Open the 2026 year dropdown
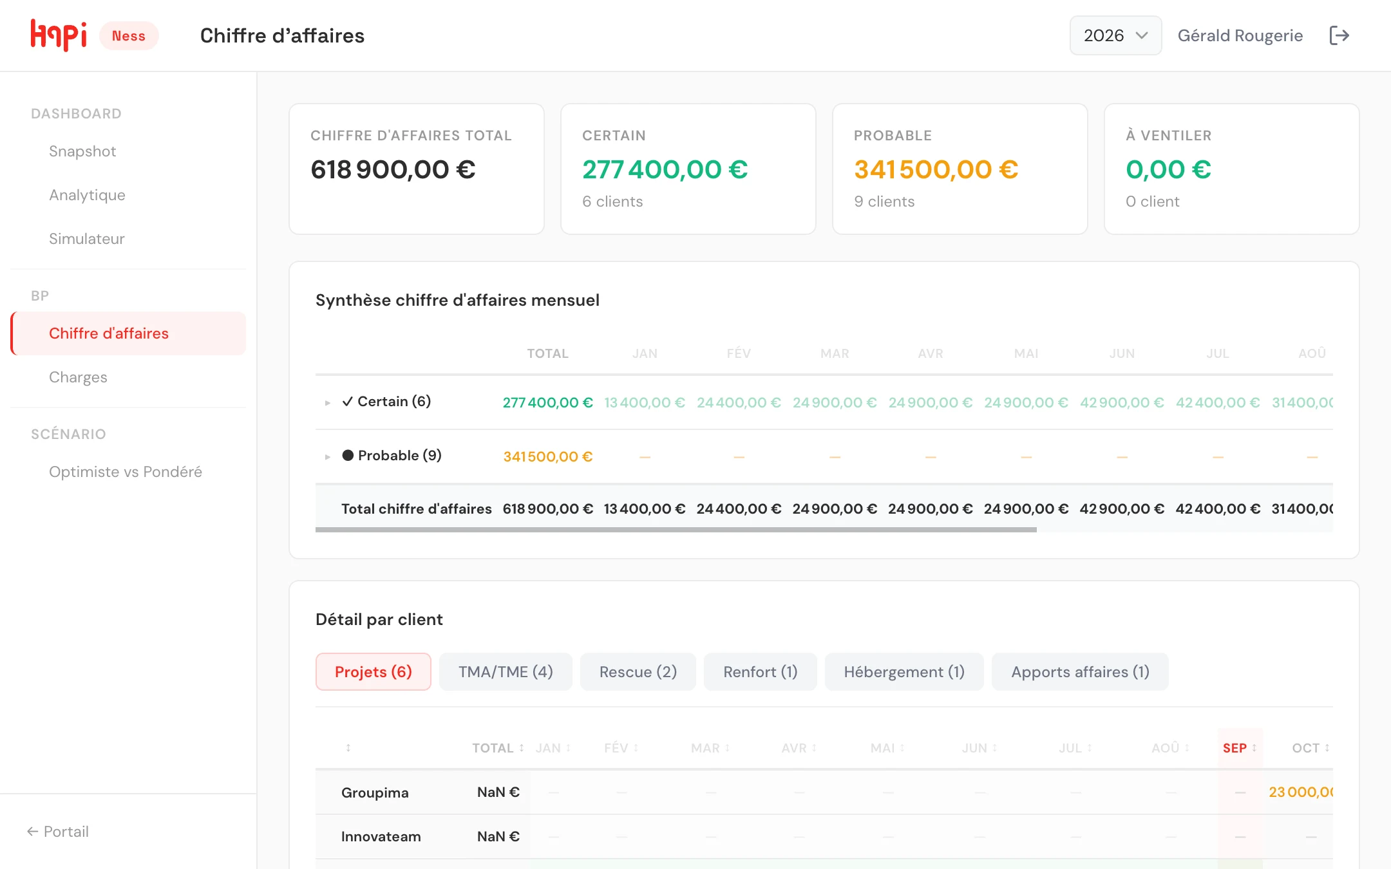The width and height of the screenshot is (1391, 869). tap(1115, 35)
